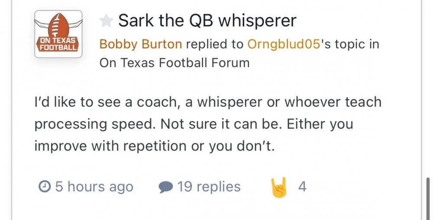Click the "5 hours ago" timestamp
Image resolution: width=433 pixels, height=220 pixels.
pyautogui.click(x=94, y=187)
